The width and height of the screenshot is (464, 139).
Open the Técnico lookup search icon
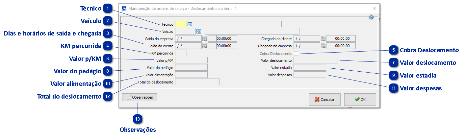pos(190,24)
